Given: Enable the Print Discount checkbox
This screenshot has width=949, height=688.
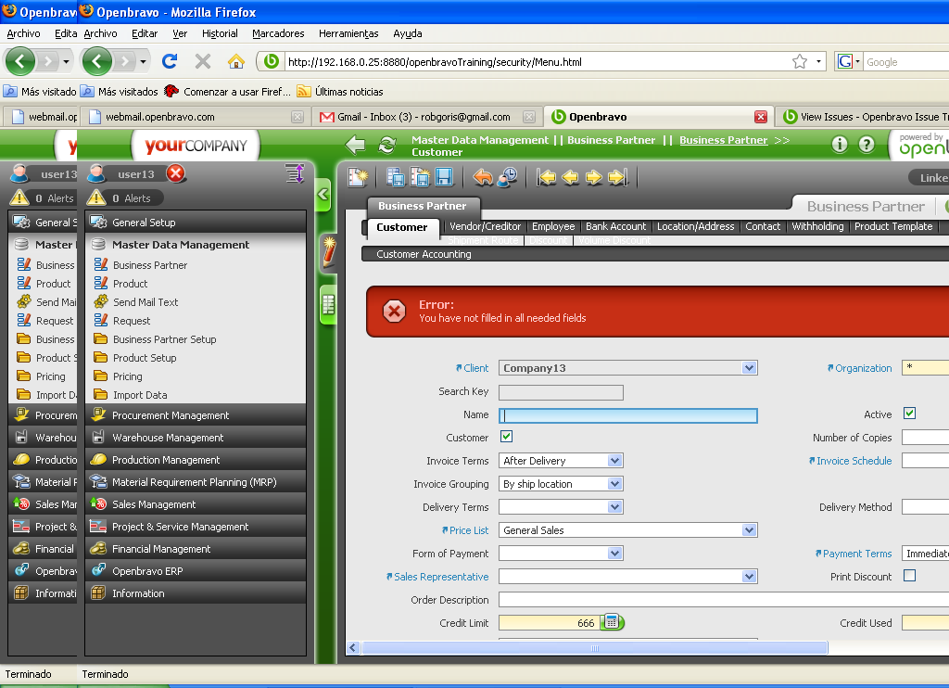Looking at the screenshot, I should click(x=909, y=576).
